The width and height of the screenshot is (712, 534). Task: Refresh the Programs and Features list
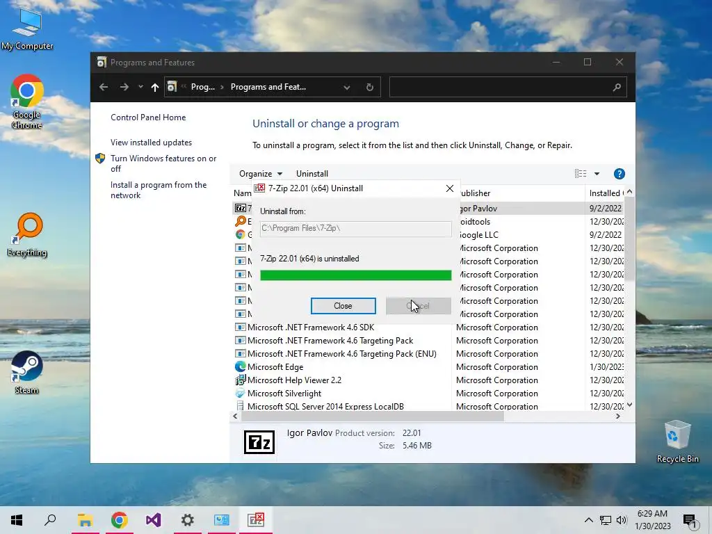coord(370,87)
